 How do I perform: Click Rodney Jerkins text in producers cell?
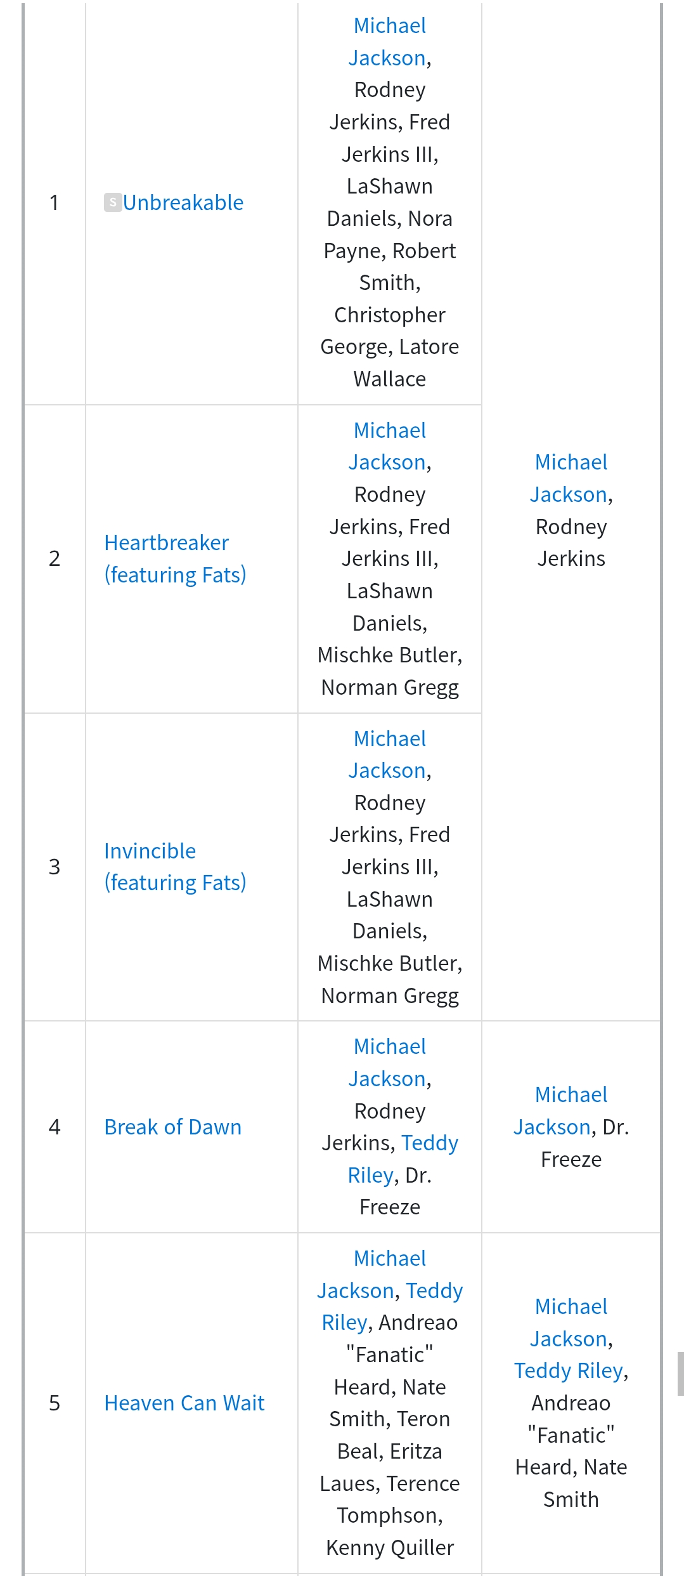571,542
